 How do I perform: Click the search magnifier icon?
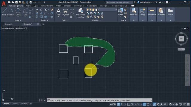tap(135, 2)
